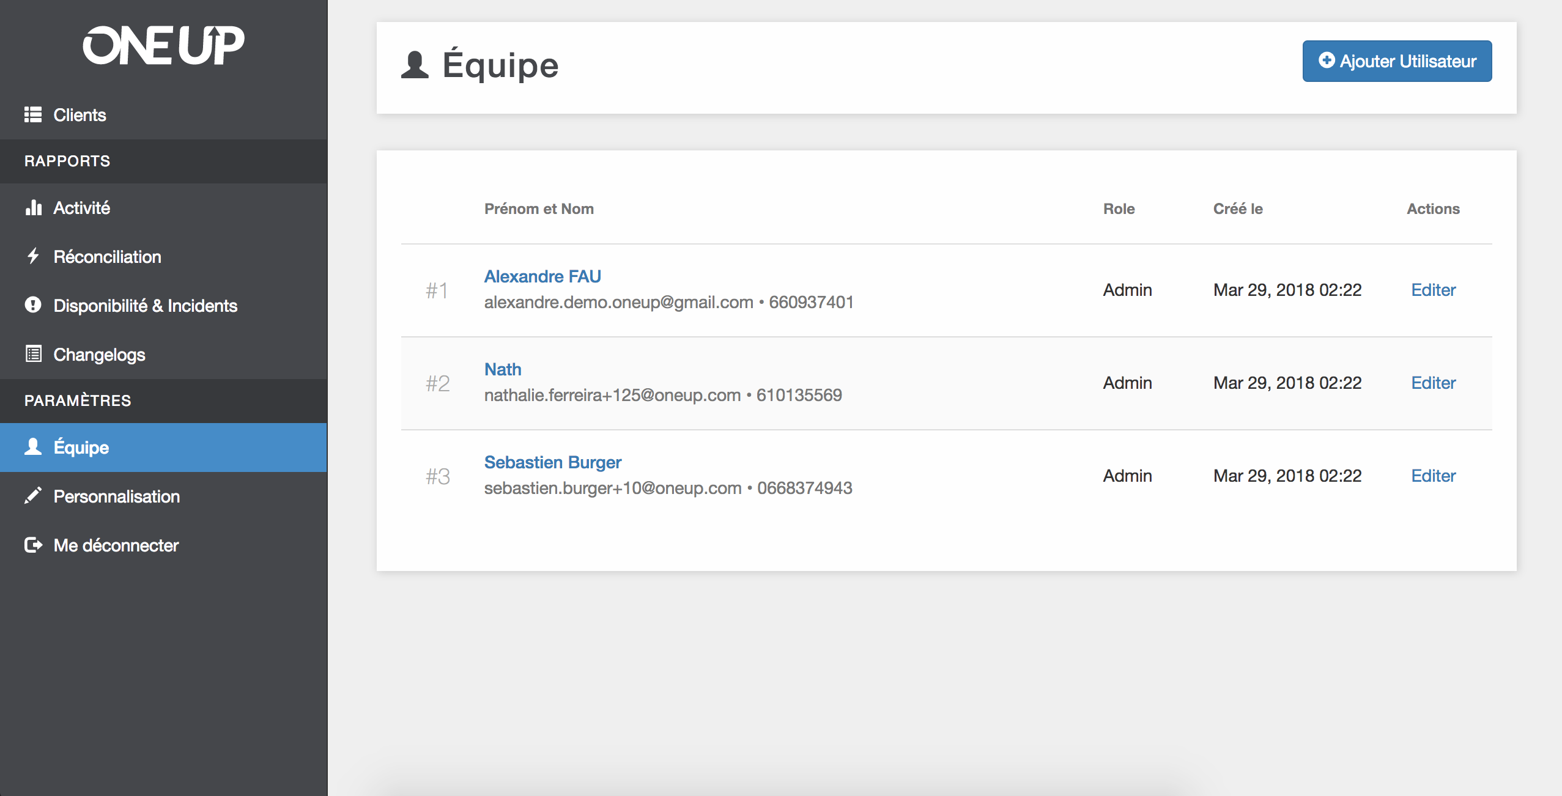Image resolution: width=1562 pixels, height=796 pixels.
Task: Click Editer for Nath's row
Action: pos(1433,383)
